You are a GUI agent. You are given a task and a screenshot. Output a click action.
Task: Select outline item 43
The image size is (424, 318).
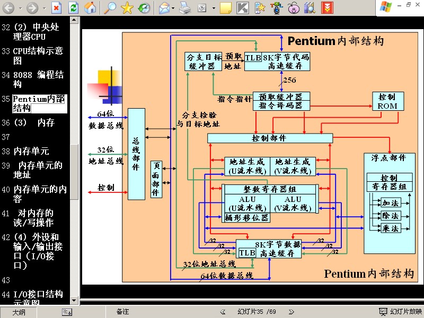coord(6,280)
